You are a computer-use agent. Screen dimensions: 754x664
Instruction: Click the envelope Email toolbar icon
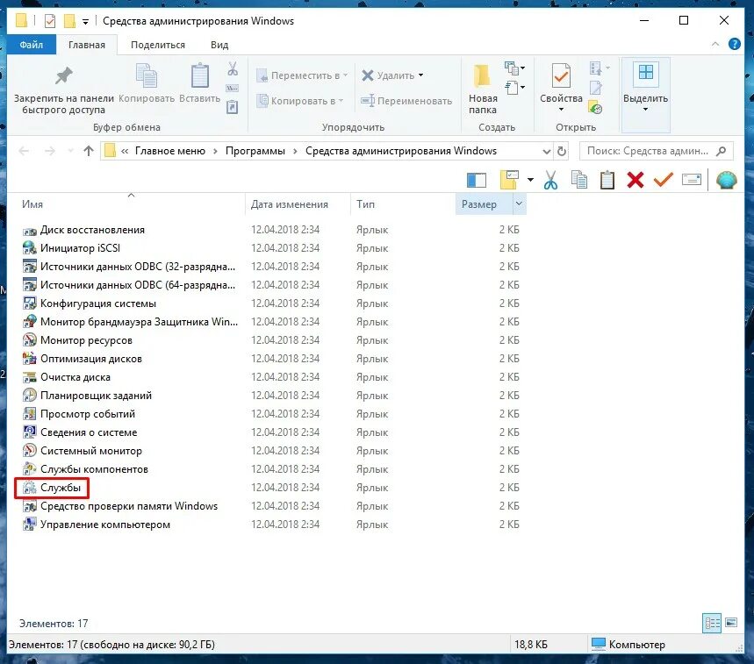(x=692, y=180)
